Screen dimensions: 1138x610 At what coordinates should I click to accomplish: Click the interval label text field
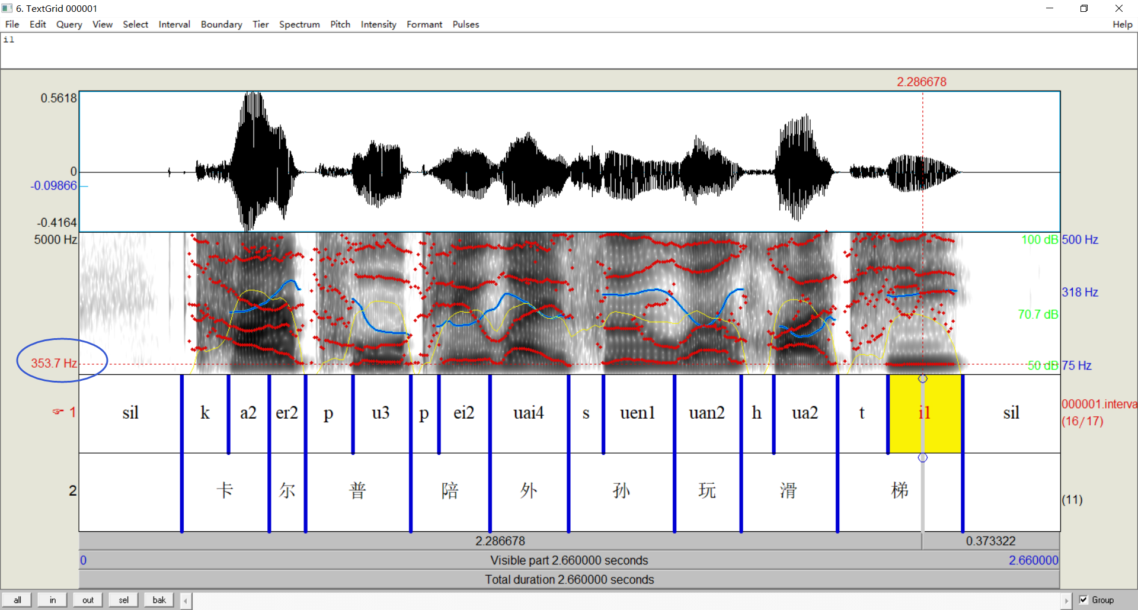click(x=569, y=51)
